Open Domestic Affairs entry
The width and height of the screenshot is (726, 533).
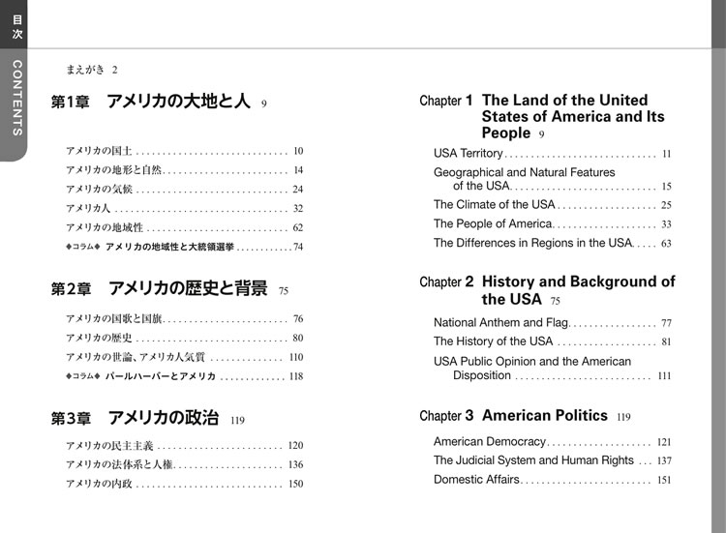(x=553, y=480)
